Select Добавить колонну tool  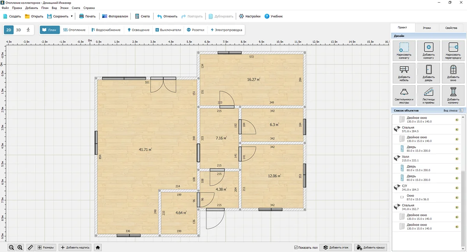pos(453,95)
